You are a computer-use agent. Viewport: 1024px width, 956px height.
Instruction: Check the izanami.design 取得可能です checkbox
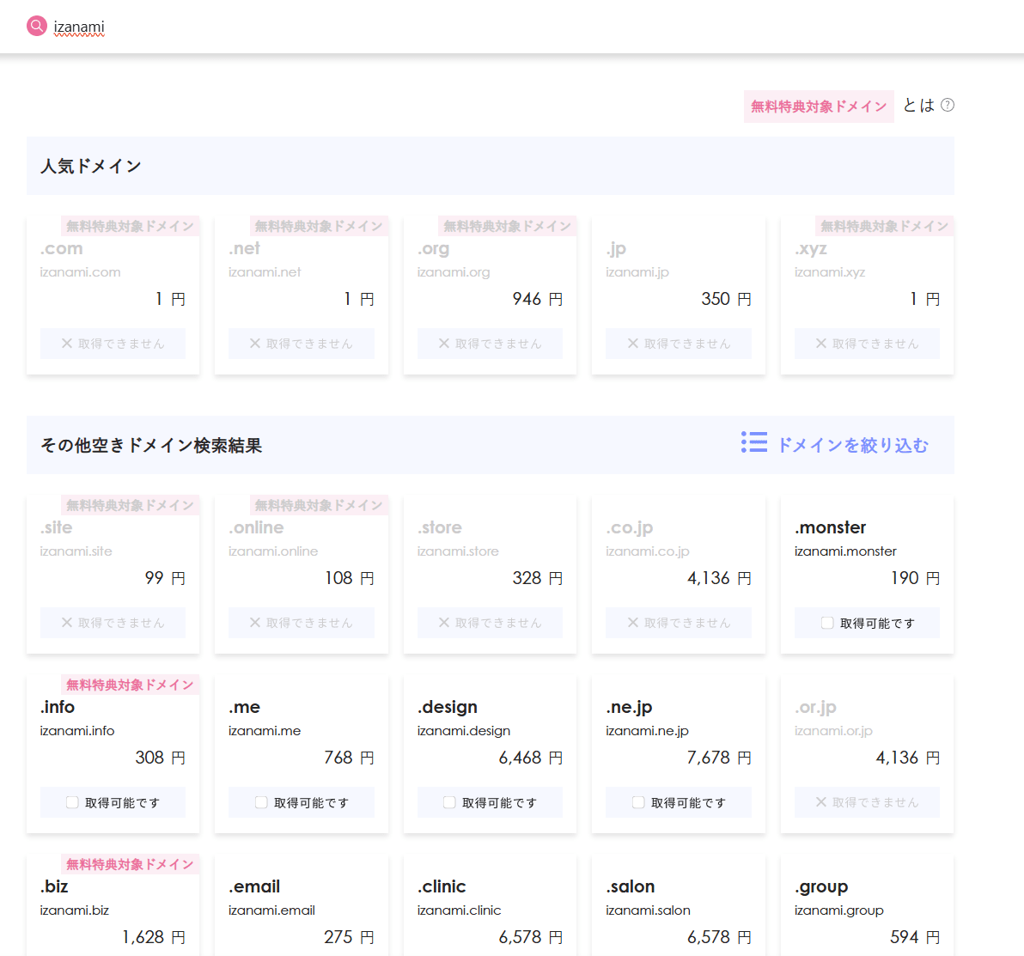[449, 802]
